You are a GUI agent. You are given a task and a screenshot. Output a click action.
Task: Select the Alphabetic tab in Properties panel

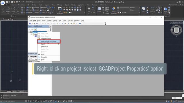point(31,59)
